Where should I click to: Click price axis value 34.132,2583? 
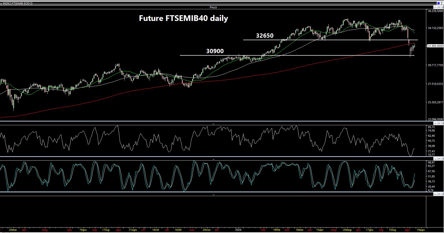pos(435,28)
